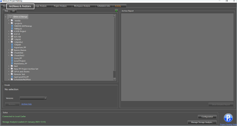The width and height of the screenshot is (237, 126).
Task: Collapse the iDrive e2 Storage node
Action: (6, 17)
